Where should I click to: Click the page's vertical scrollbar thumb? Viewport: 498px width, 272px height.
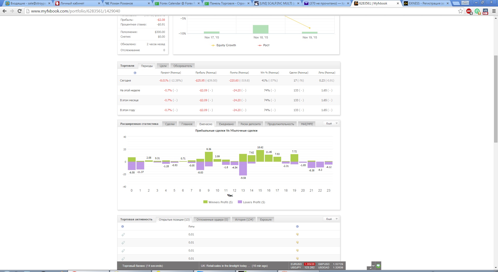pyautogui.click(x=496, y=99)
